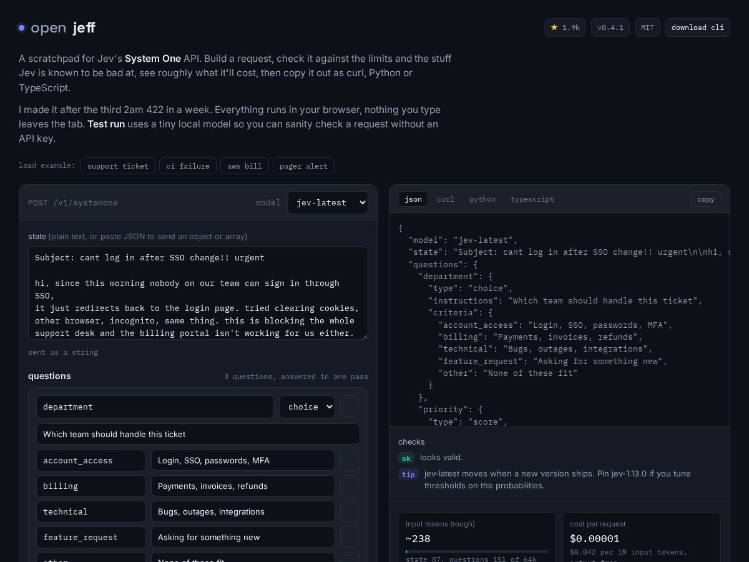The image size is (749, 562).
Task: Click the square button beside feature_request row
Action: pyautogui.click(x=350, y=537)
